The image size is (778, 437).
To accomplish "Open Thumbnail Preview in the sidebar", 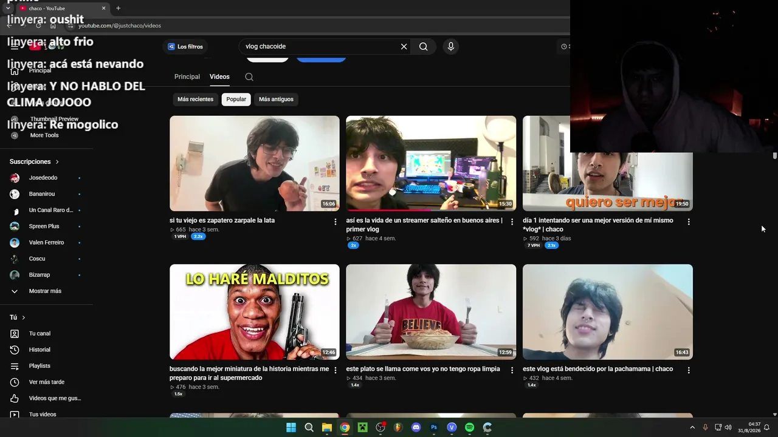I will tap(53, 119).
